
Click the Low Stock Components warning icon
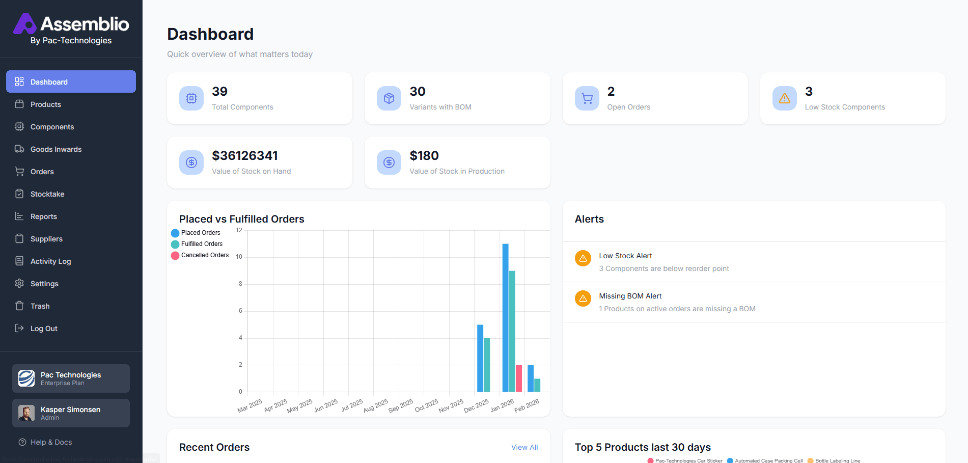(785, 98)
